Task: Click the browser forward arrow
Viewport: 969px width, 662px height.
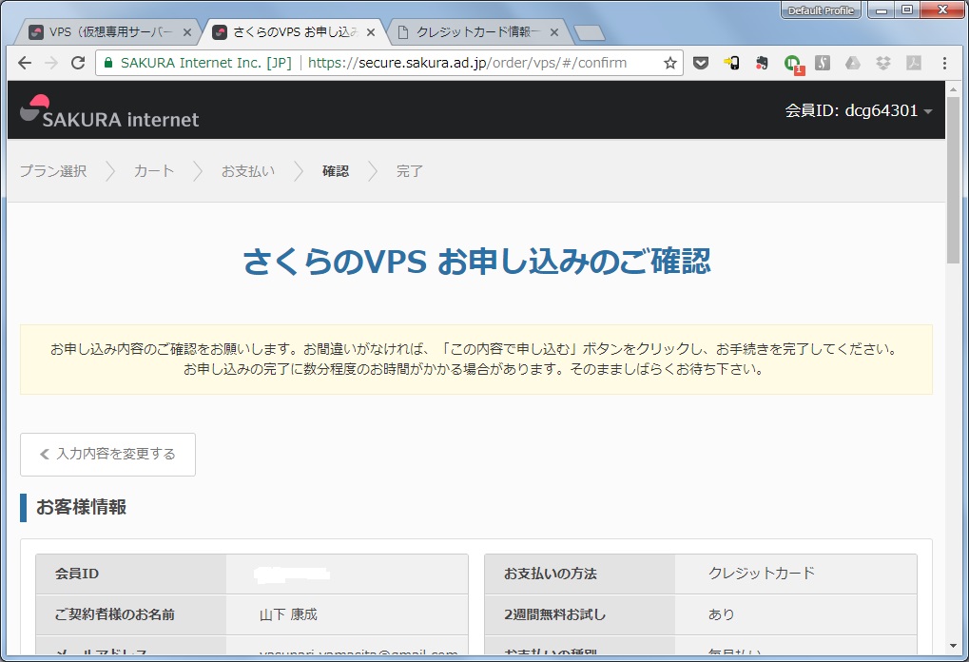Action: coord(51,63)
